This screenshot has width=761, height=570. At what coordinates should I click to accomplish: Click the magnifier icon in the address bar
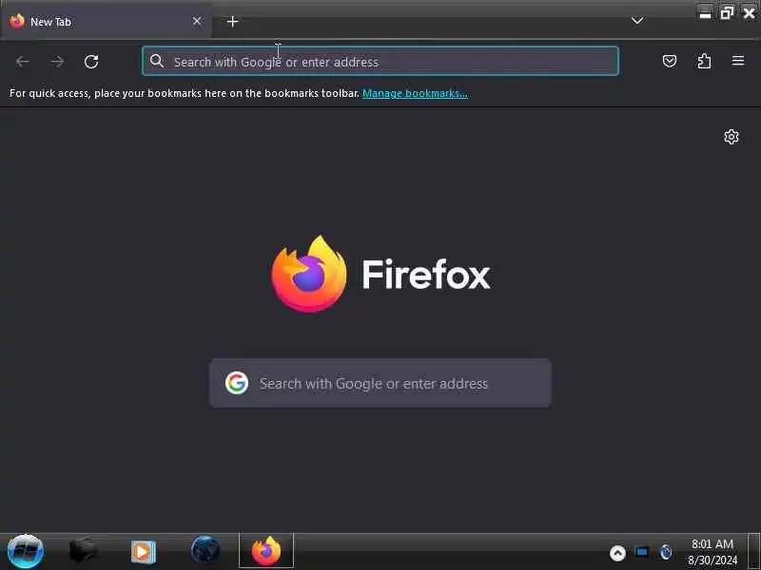[157, 61]
